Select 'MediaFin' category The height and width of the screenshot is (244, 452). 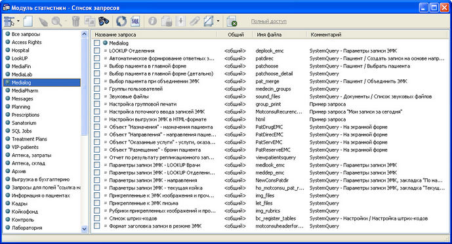point(21,66)
